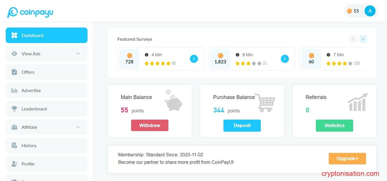Open the Dashboard menu item
The width and height of the screenshot is (387, 181).
[x=46, y=35]
